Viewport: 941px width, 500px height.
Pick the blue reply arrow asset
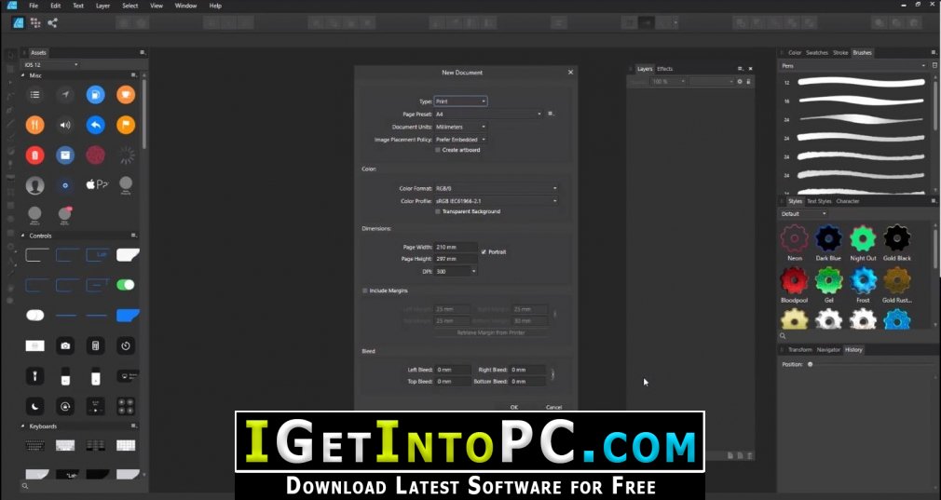[95, 125]
